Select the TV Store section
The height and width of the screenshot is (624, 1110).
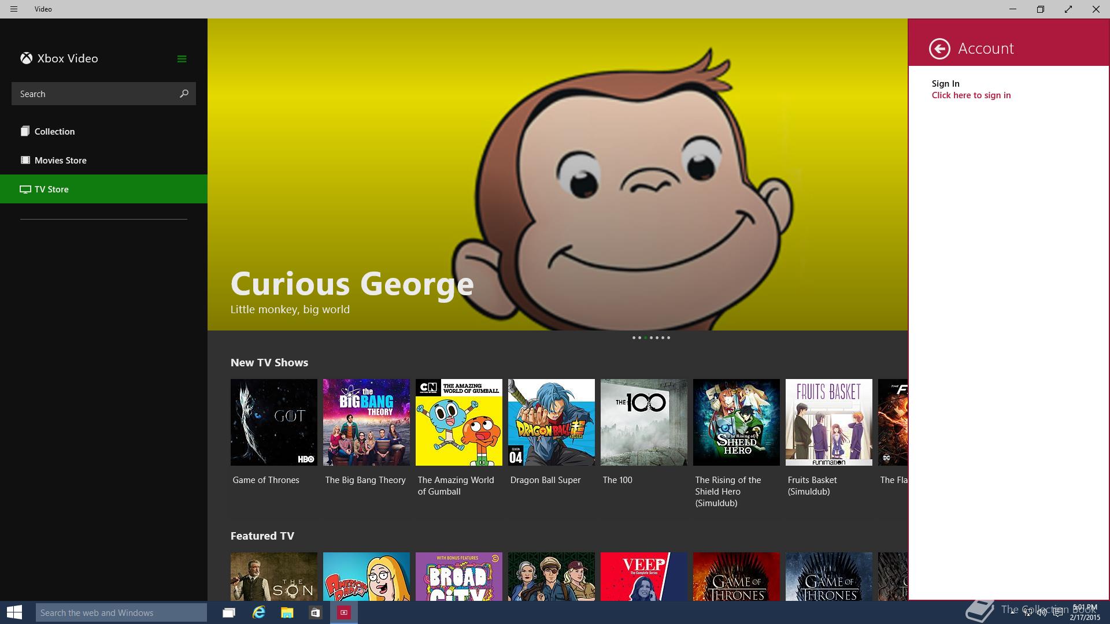(x=103, y=189)
